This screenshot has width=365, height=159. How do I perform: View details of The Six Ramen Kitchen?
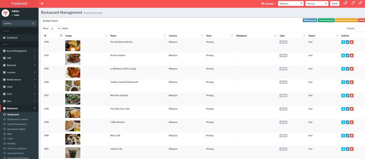[x=343, y=42]
